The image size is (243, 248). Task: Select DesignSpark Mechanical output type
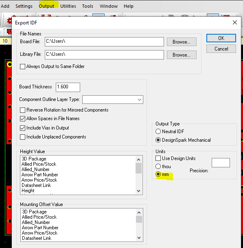tap(158, 140)
